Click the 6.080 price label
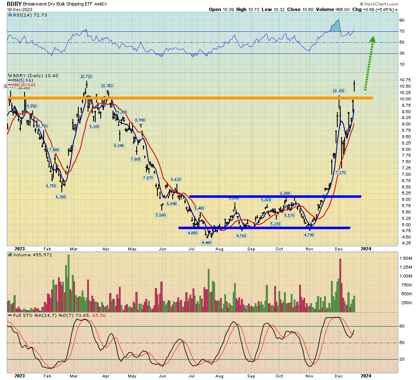Screen dimensions: 419x380 tap(285, 194)
